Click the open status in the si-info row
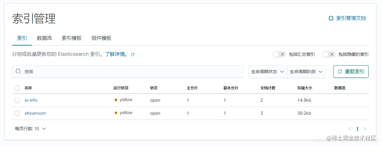This screenshot has height=146, width=381. pos(155,100)
